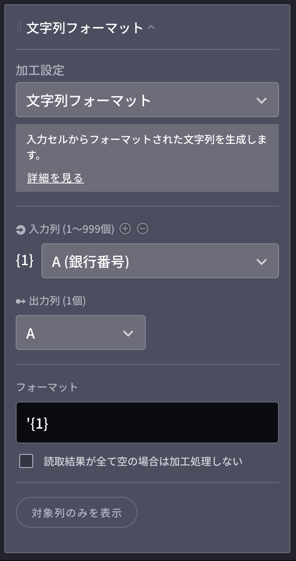Remove an input column with minus icon
The width and height of the screenshot is (296, 561).
[x=143, y=229]
